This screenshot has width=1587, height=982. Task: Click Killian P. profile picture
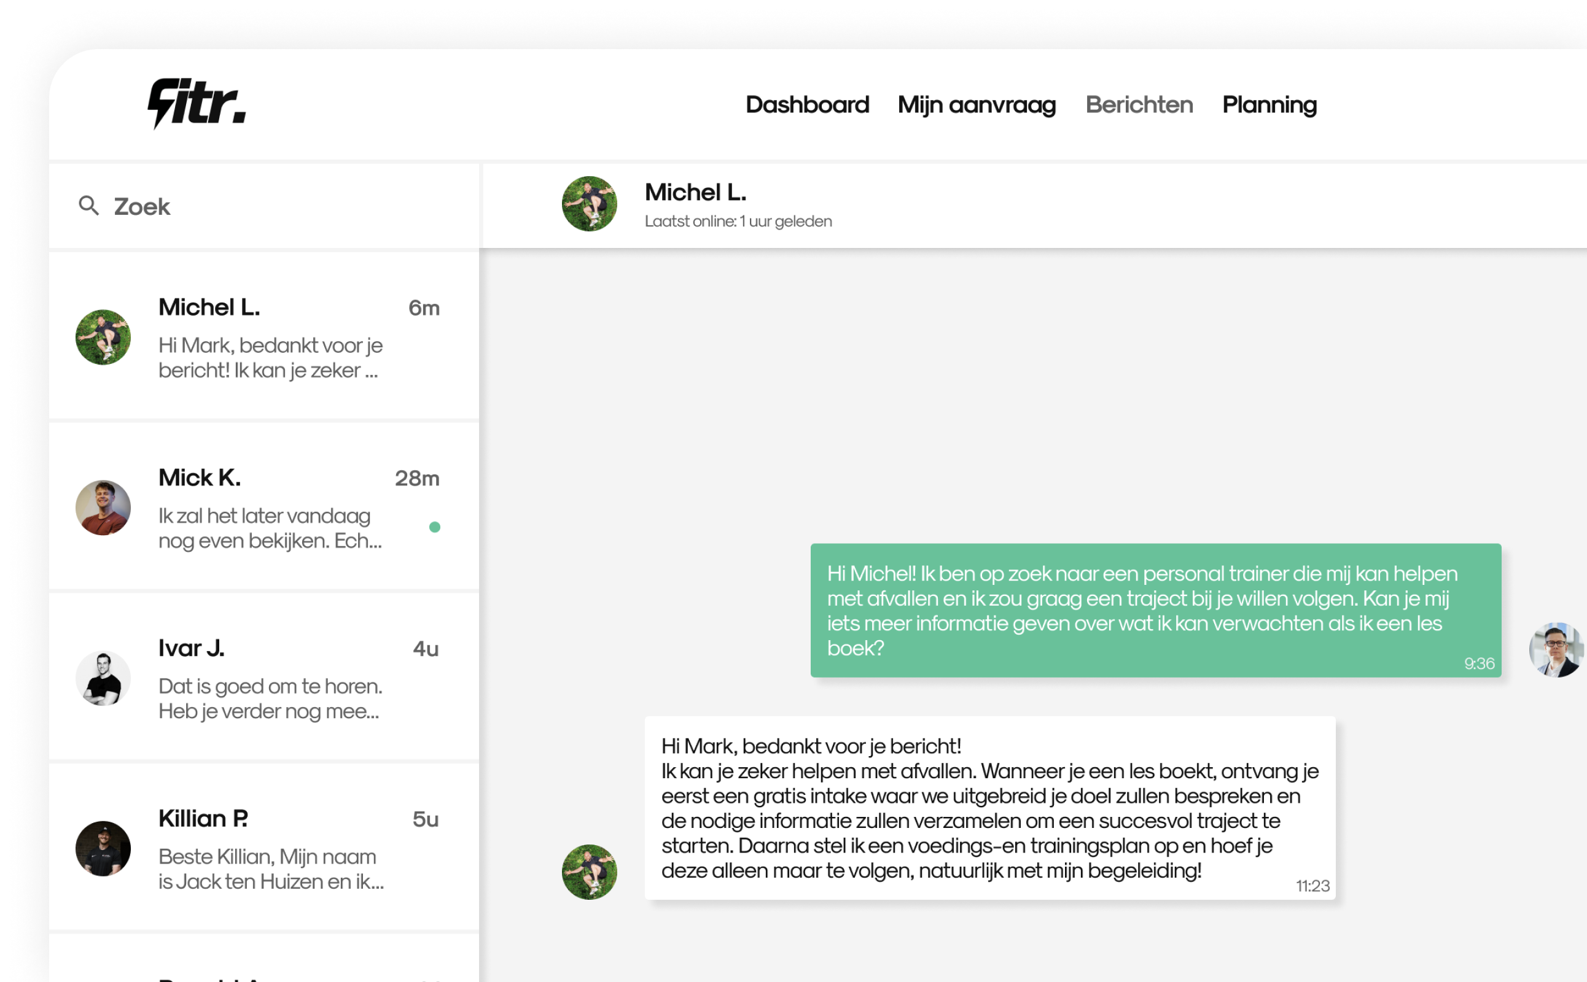tap(103, 848)
